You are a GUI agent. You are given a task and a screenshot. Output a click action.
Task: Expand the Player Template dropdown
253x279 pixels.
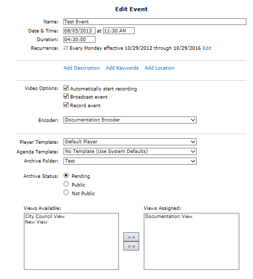(x=130, y=142)
